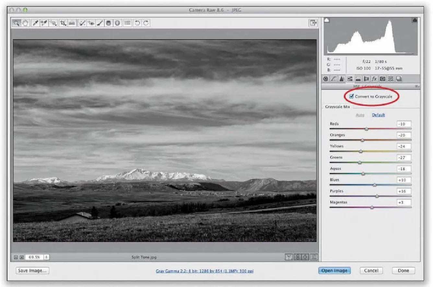Open the Camera Raw preferences list icon
Image resolution: width=433 pixels, height=287 pixels.
[128, 23]
